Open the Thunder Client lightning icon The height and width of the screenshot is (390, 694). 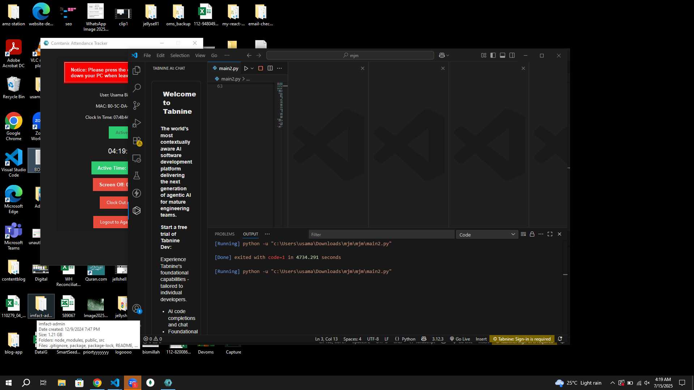pos(137,193)
